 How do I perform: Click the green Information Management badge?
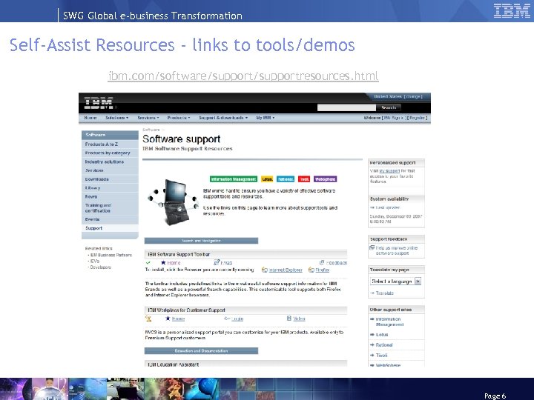[x=234, y=179]
